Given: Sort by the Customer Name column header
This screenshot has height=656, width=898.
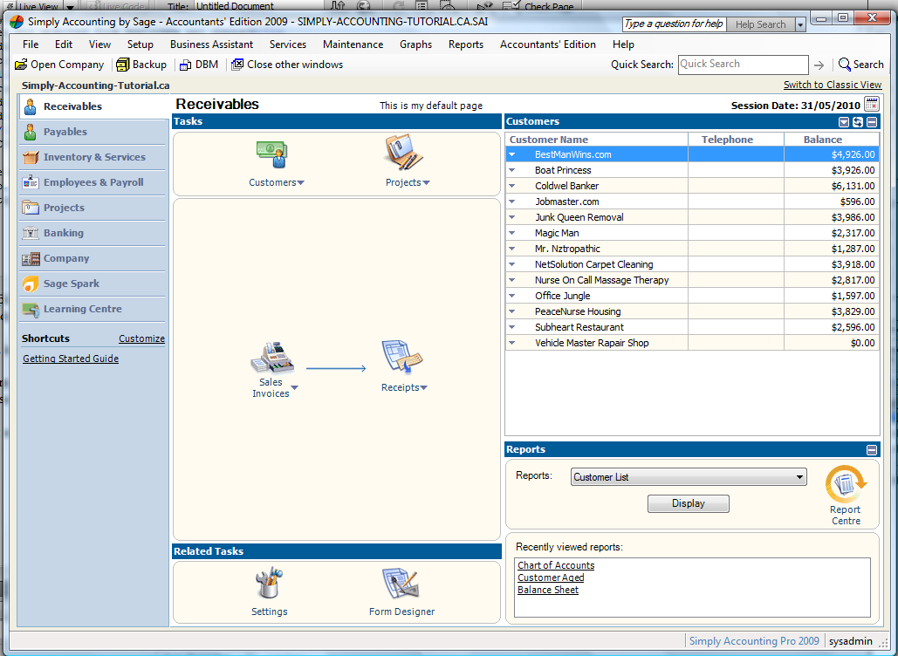Looking at the screenshot, I should coord(596,140).
